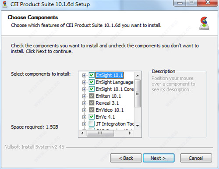This screenshot has width=219, height=169.
Task: Expand the EnVideo 10.1 tree node
Action: (84, 110)
